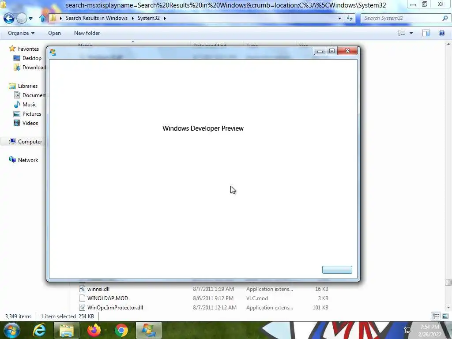452x339 pixels.
Task: Click the 101 KB size cell
Action: pyautogui.click(x=320, y=307)
